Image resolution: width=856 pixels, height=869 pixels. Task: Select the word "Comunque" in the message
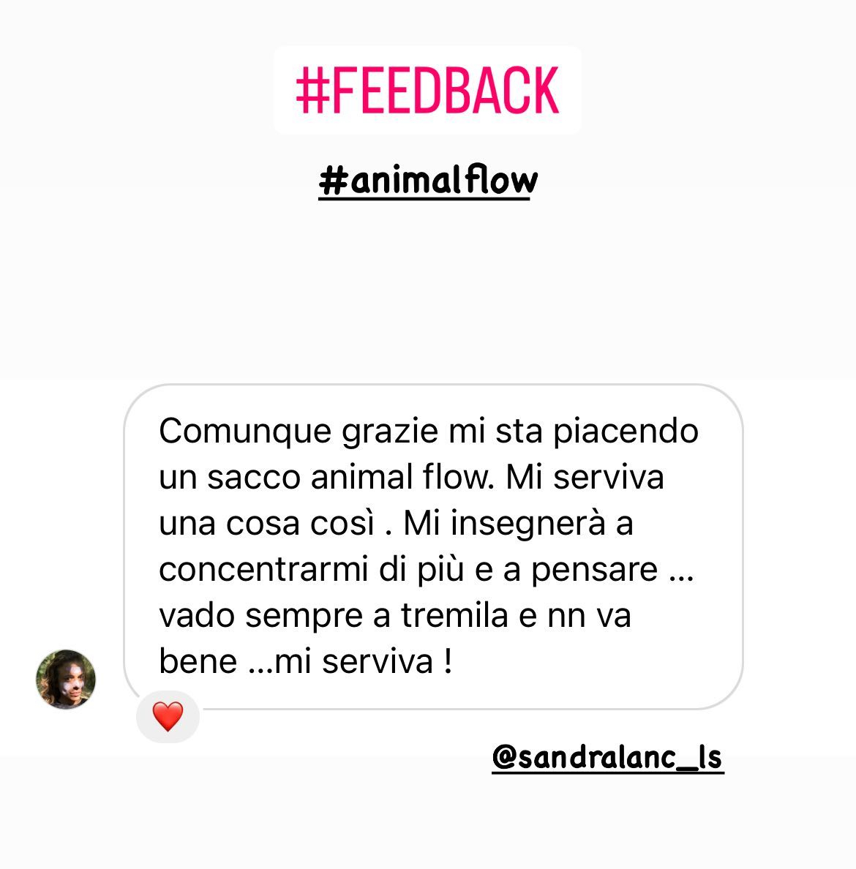click(x=245, y=431)
